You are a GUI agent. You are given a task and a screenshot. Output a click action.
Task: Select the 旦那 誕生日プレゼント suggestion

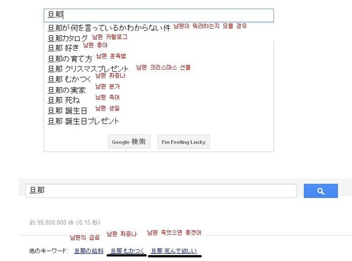(x=83, y=121)
